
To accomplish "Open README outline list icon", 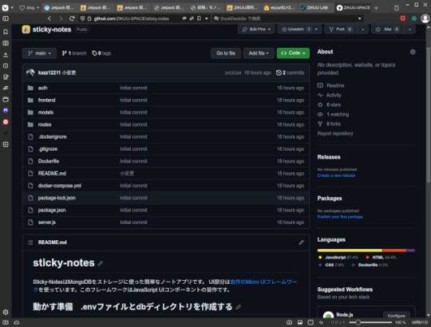I will click(30, 242).
